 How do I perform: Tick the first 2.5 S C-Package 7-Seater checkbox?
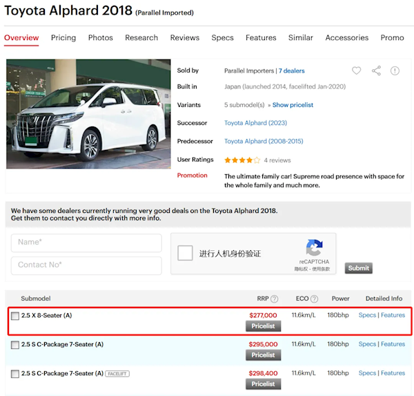[15, 345]
